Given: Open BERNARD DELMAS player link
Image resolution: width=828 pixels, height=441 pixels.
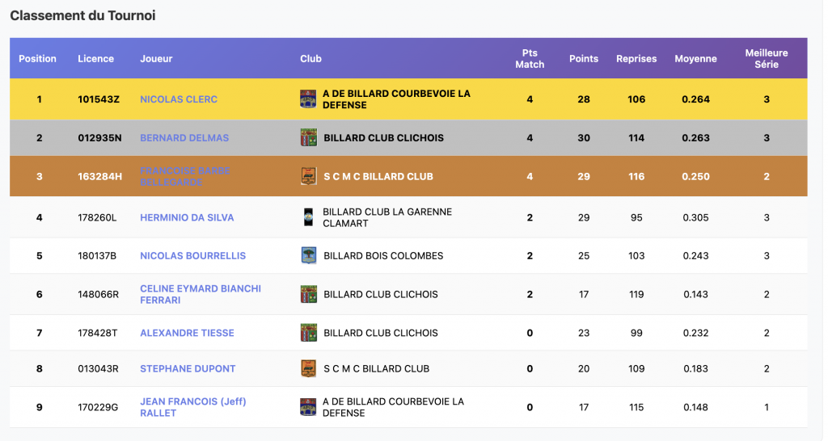Looking at the screenshot, I should click(x=184, y=138).
